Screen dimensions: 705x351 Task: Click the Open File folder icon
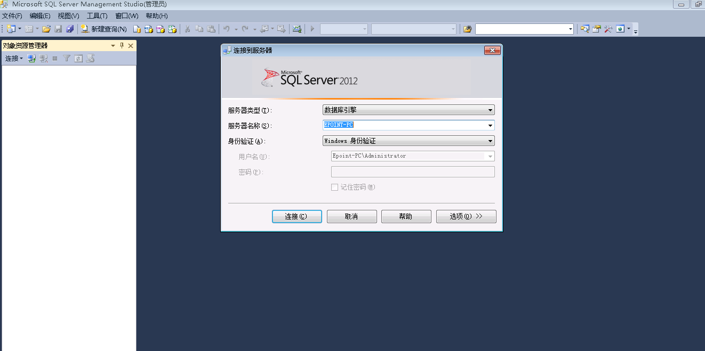click(46, 29)
